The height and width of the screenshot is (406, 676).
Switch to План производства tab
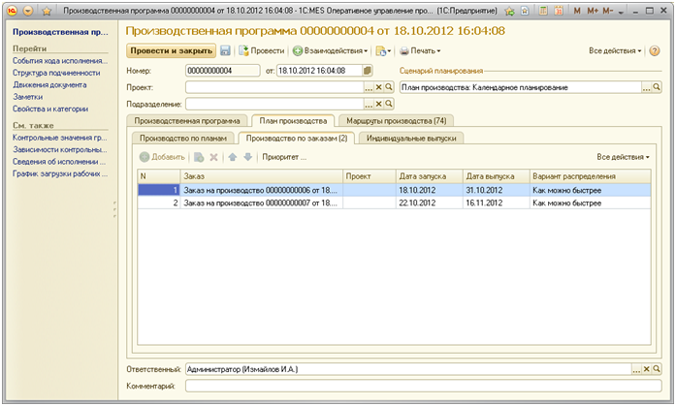[293, 121]
